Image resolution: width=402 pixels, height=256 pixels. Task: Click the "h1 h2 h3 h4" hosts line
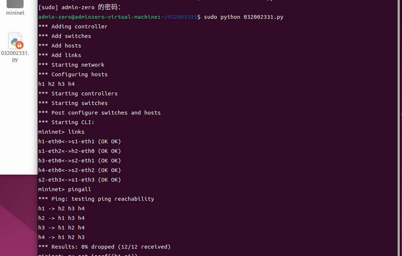click(56, 84)
